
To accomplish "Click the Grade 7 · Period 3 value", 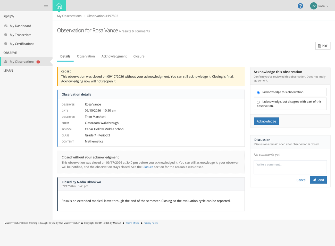I will [x=97, y=135].
